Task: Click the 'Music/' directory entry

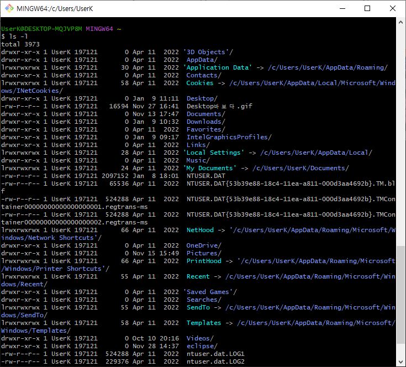Action: [x=198, y=161]
